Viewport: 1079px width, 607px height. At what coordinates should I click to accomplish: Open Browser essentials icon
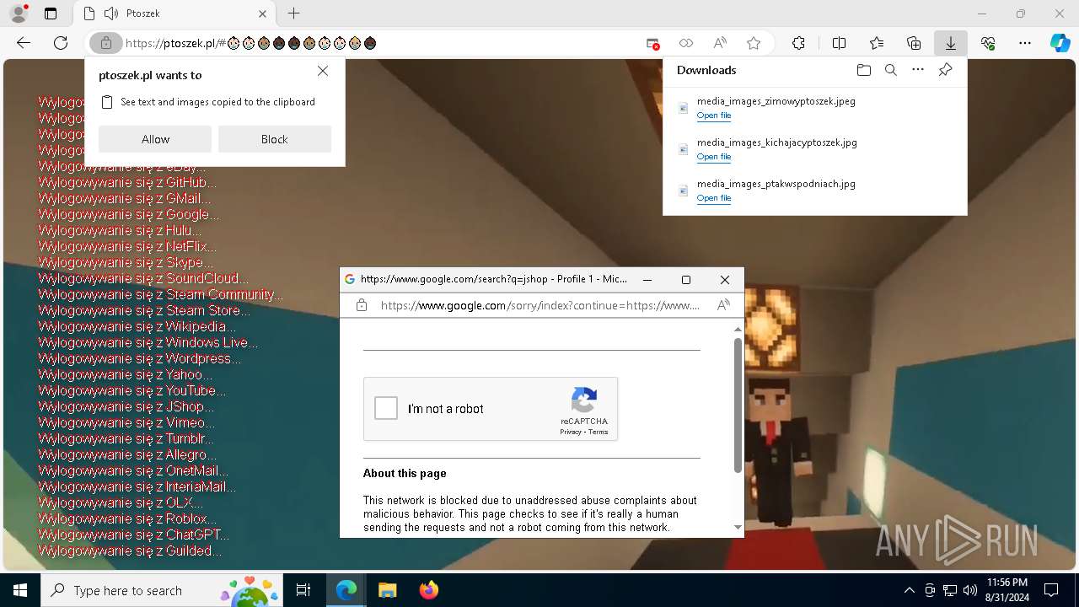988,43
